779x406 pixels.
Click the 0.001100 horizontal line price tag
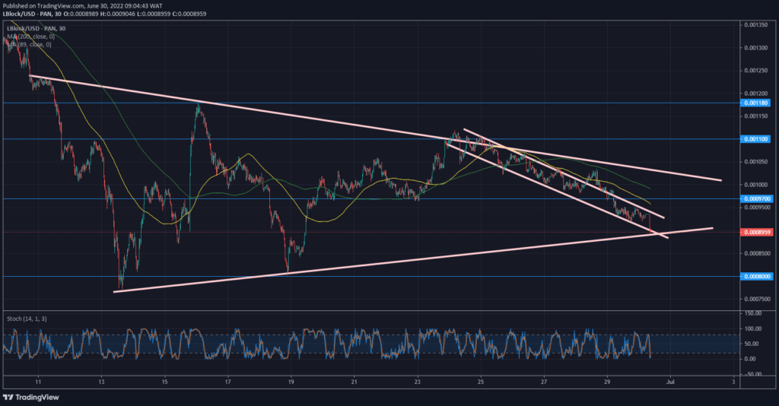pos(755,139)
